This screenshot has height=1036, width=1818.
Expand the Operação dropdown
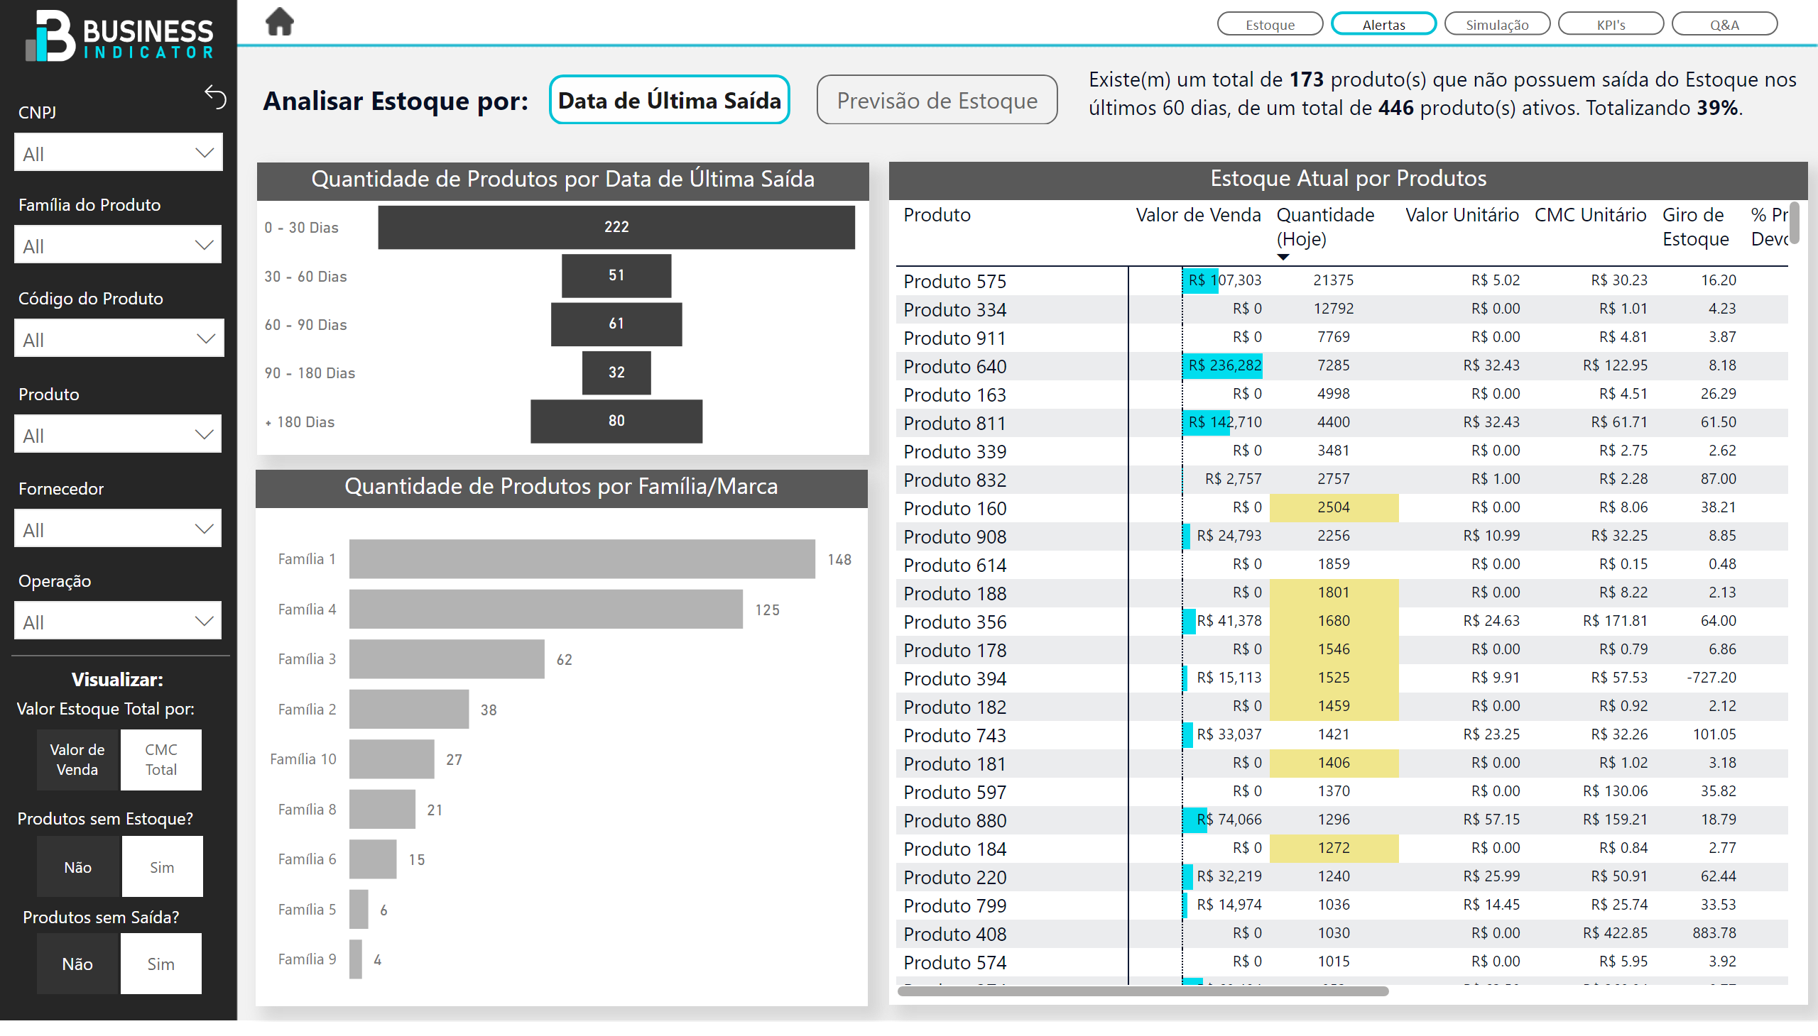(118, 622)
